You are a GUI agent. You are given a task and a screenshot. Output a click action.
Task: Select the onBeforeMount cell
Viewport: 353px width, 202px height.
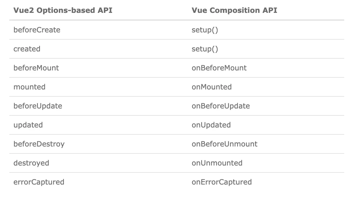219,68
